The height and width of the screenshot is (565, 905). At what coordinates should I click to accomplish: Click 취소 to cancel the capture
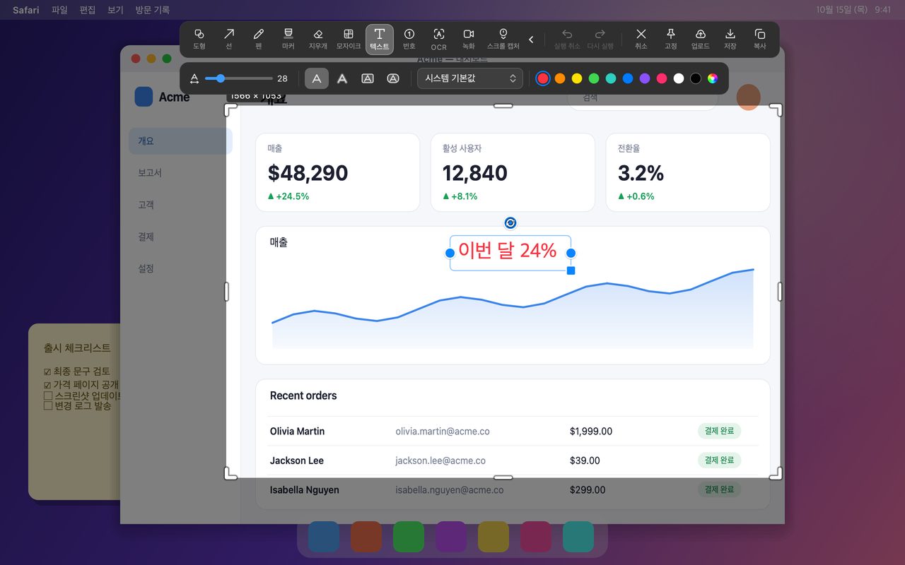click(641, 39)
